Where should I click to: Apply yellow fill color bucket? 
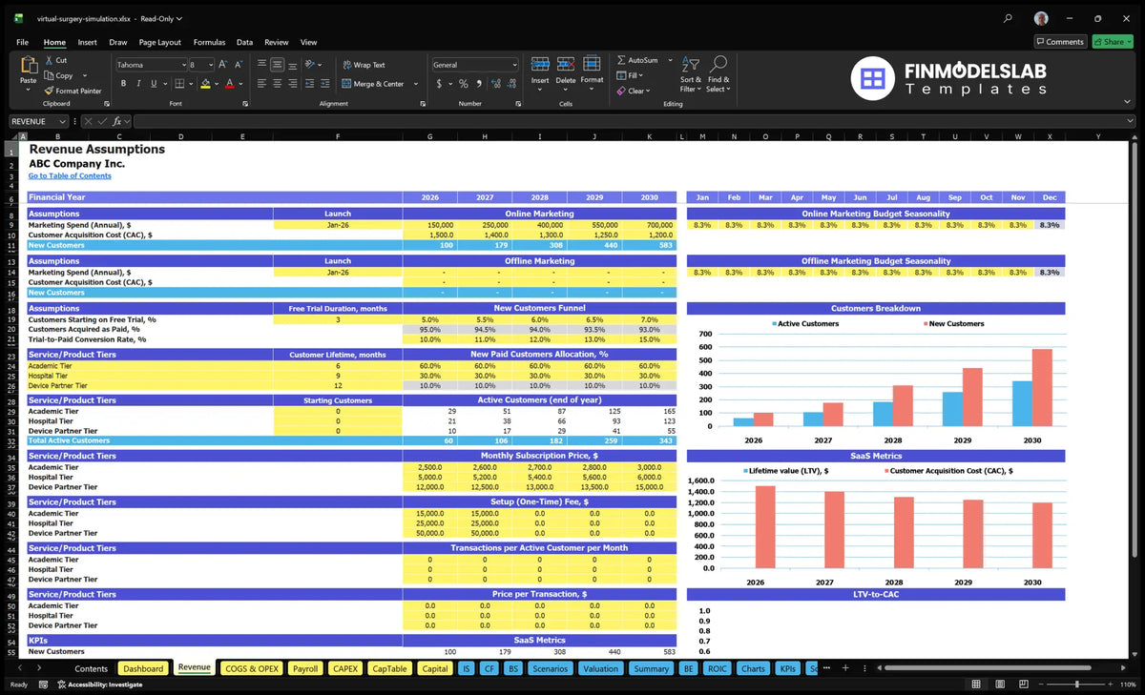pyautogui.click(x=205, y=84)
